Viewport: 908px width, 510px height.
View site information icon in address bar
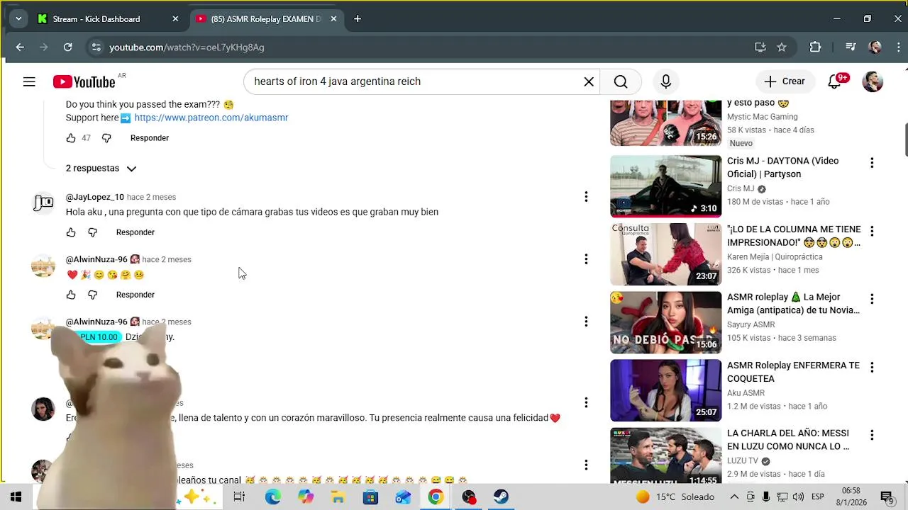pyautogui.click(x=96, y=47)
